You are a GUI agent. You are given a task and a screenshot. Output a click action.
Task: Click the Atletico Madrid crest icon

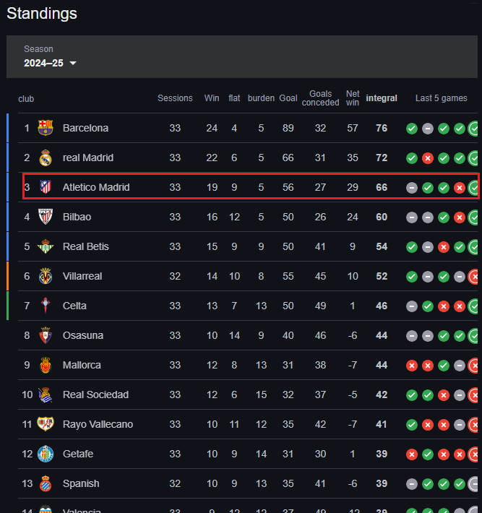[x=45, y=187]
